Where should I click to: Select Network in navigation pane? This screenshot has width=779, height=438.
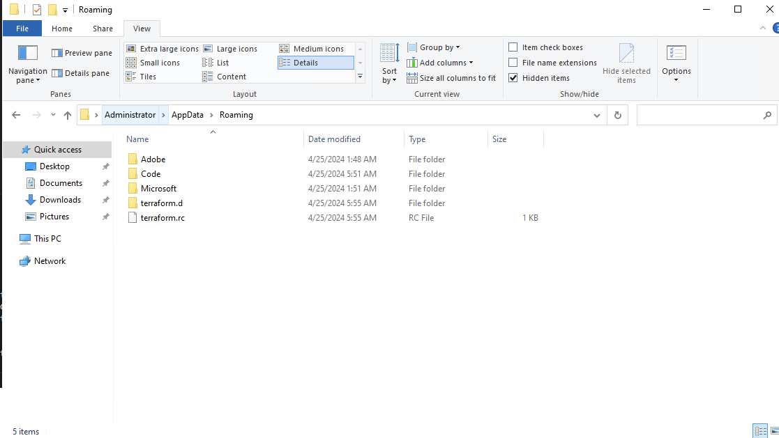[50, 261]
